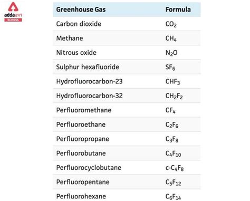Click the CH2F2 formula
Viewport: 250px width, 201px height.
coord(174,96)
